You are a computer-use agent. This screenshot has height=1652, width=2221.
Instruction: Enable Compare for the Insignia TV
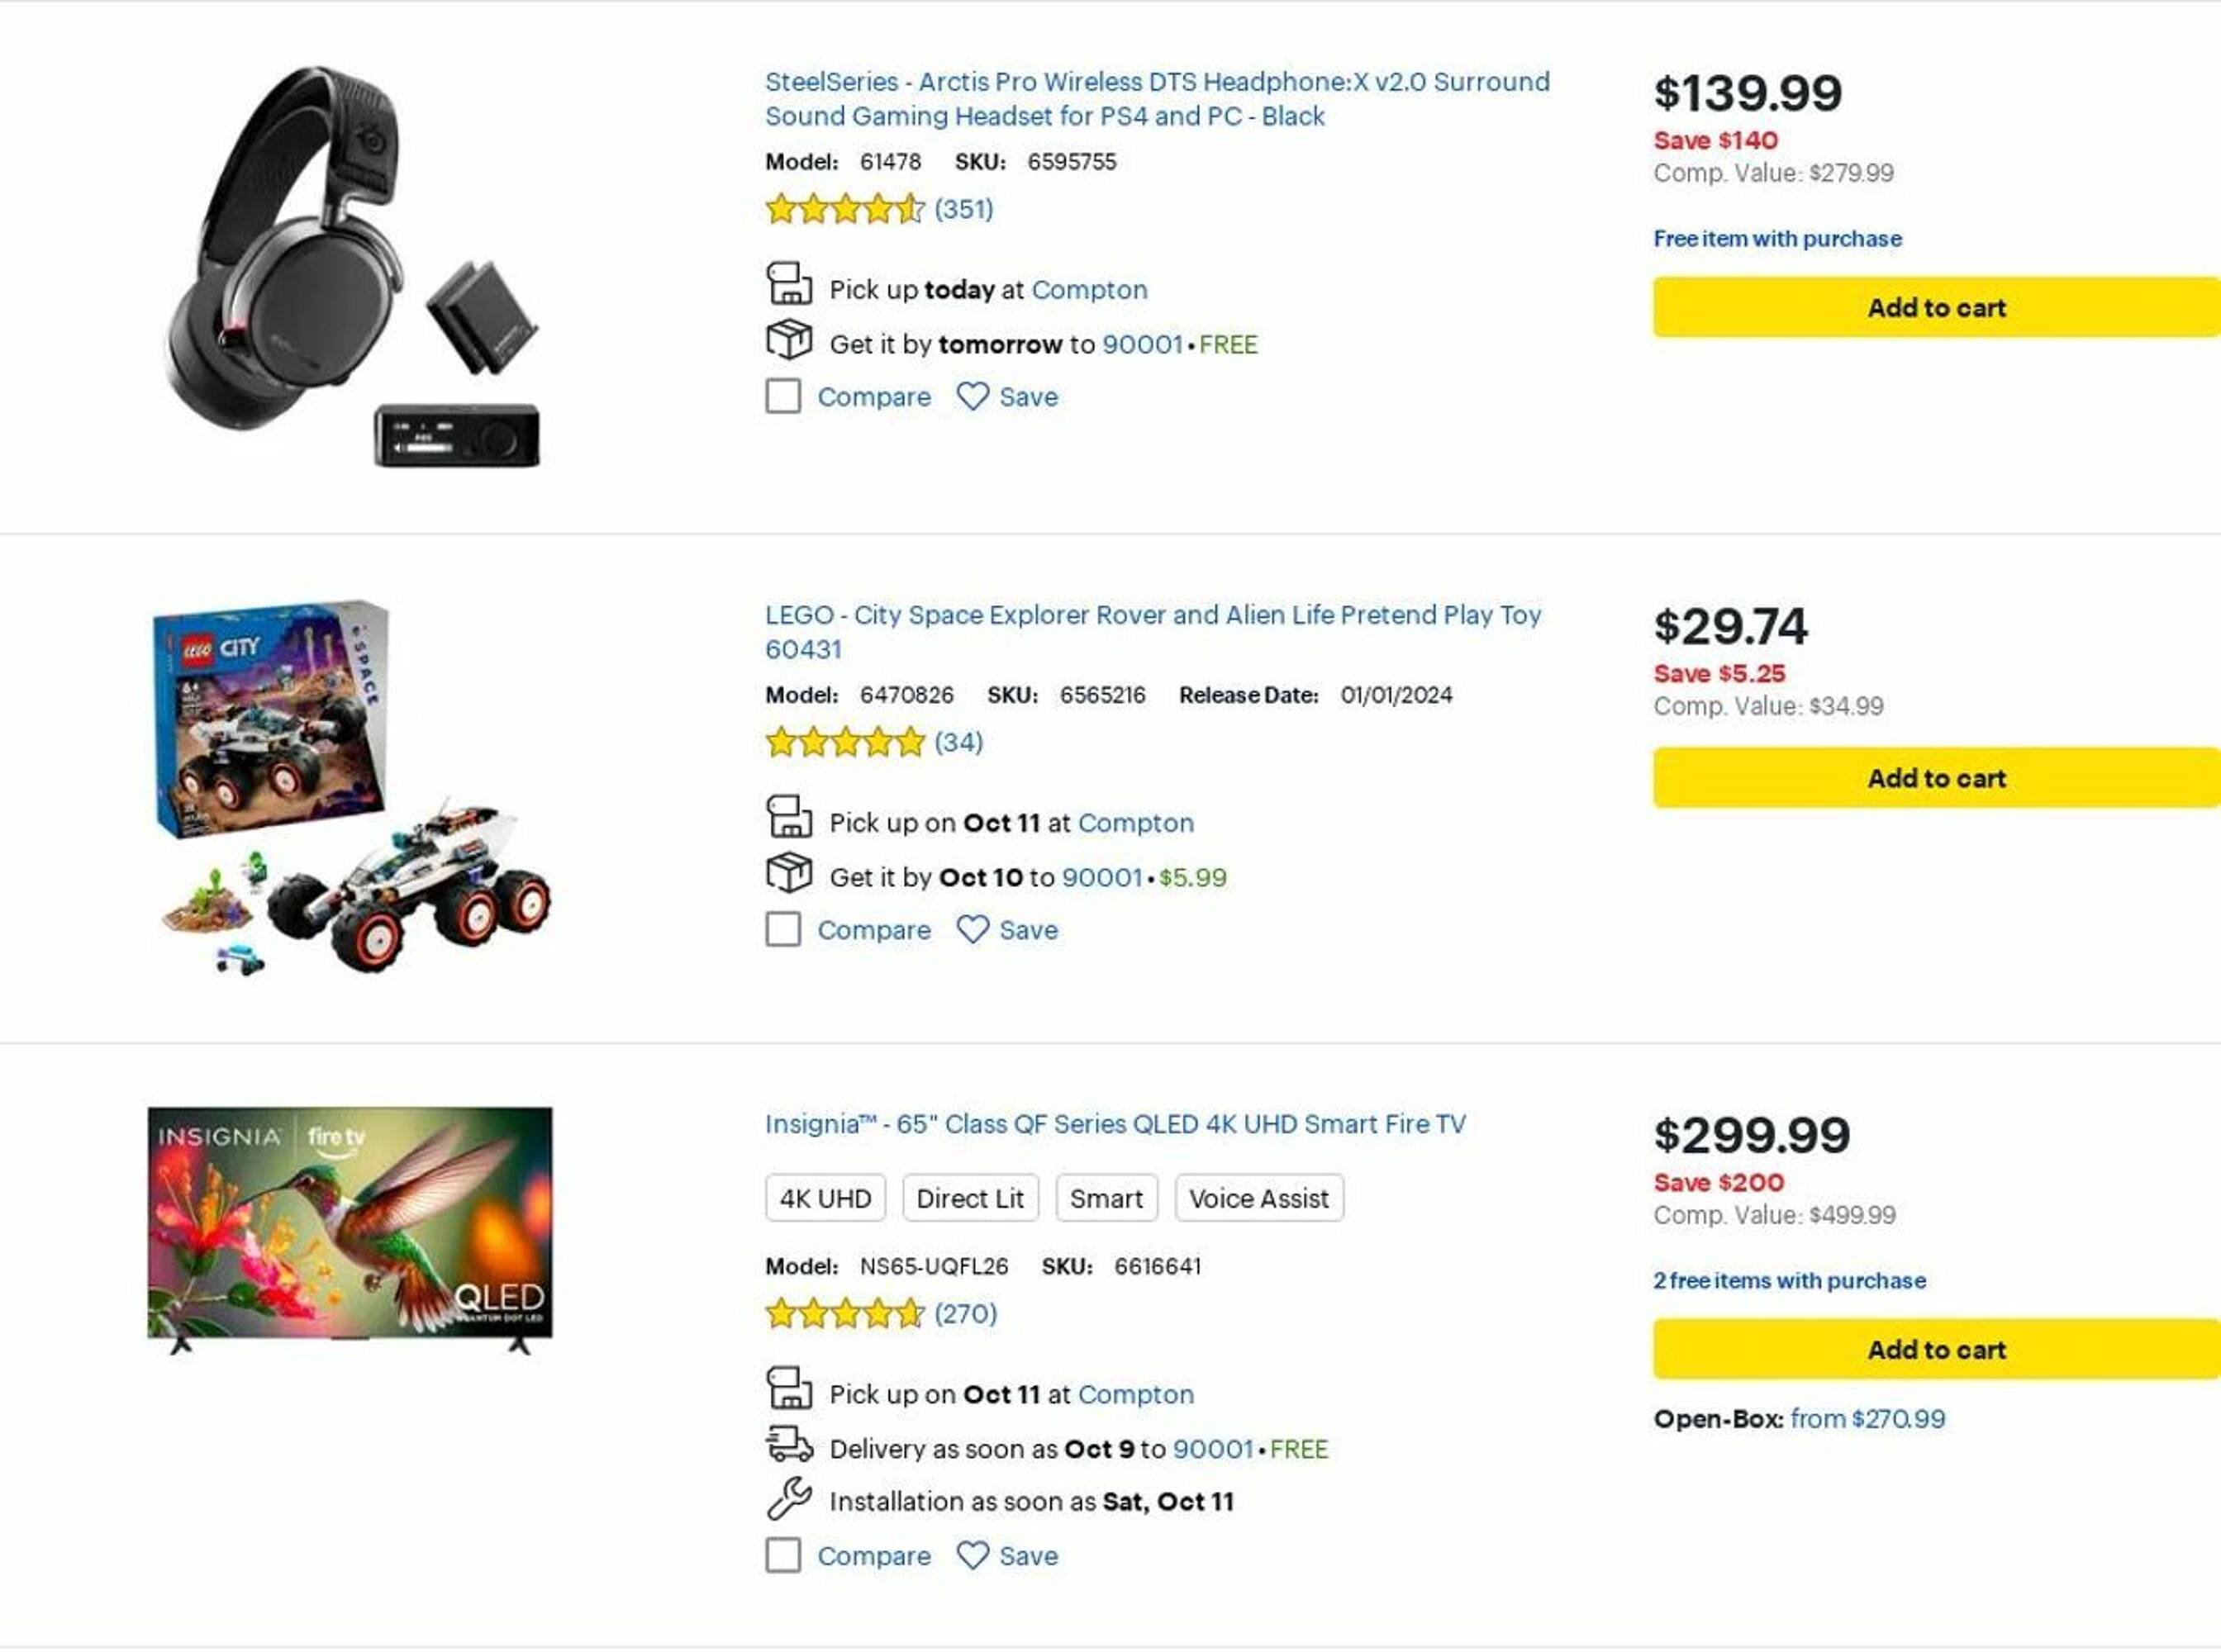[x=783, y=1555]
